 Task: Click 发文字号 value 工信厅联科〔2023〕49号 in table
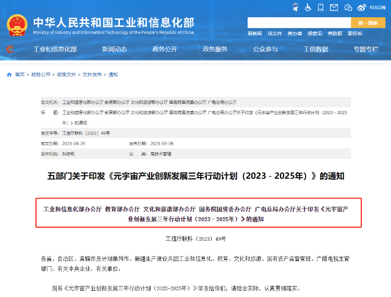[x=86, y=133]
